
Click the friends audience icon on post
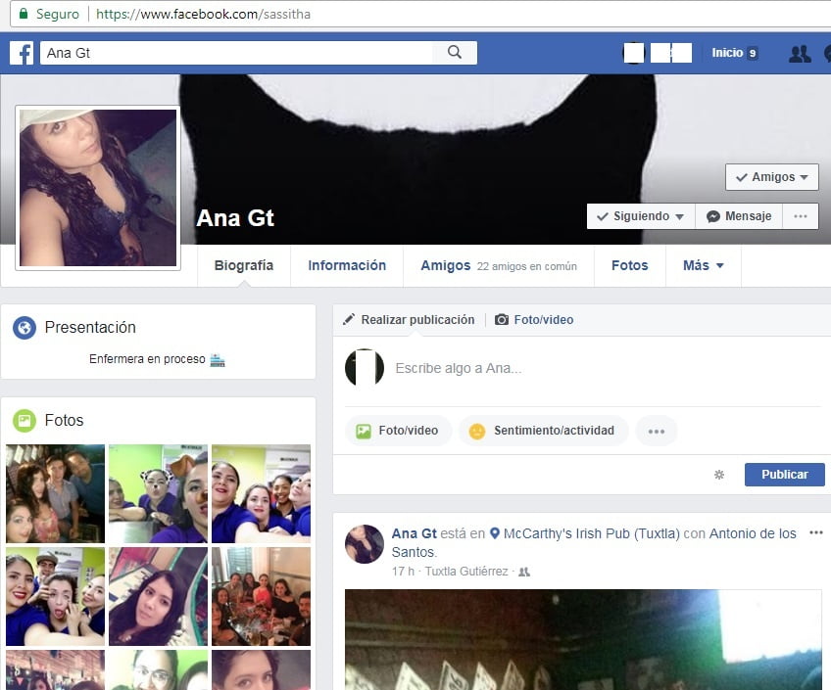click(524, 572)
